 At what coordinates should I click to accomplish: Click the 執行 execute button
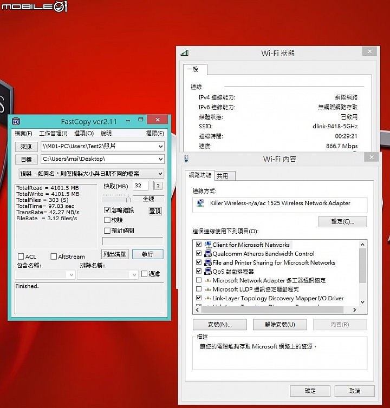point(148,254)
